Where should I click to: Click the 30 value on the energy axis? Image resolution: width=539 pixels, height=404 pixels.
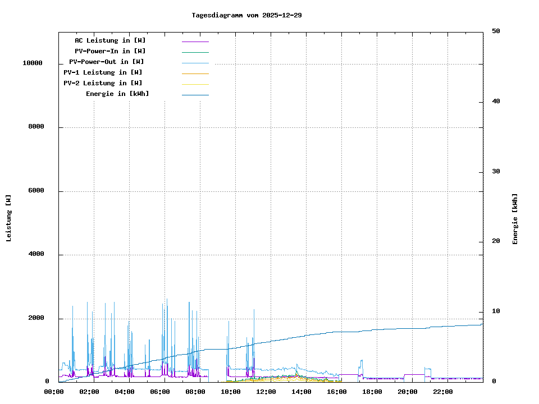coord(496,172)
